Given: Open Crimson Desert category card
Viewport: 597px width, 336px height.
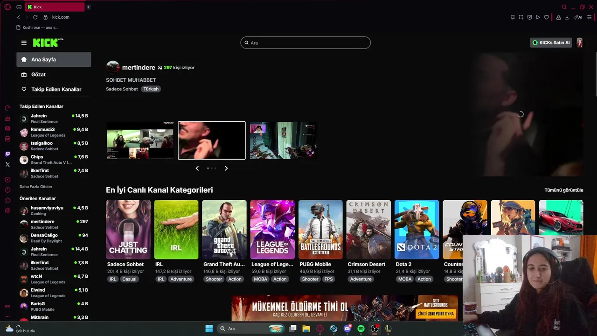Looking at the screenshot, I should point(368,230).
